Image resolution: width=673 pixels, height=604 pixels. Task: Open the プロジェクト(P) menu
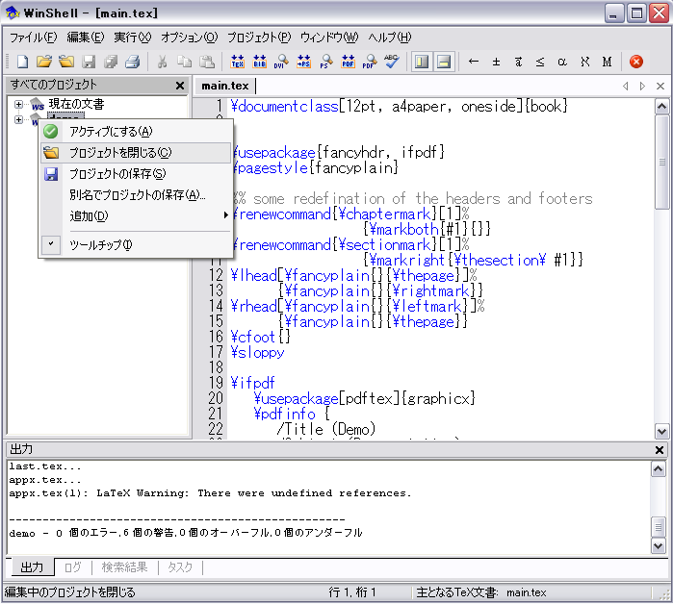[259, 38]
